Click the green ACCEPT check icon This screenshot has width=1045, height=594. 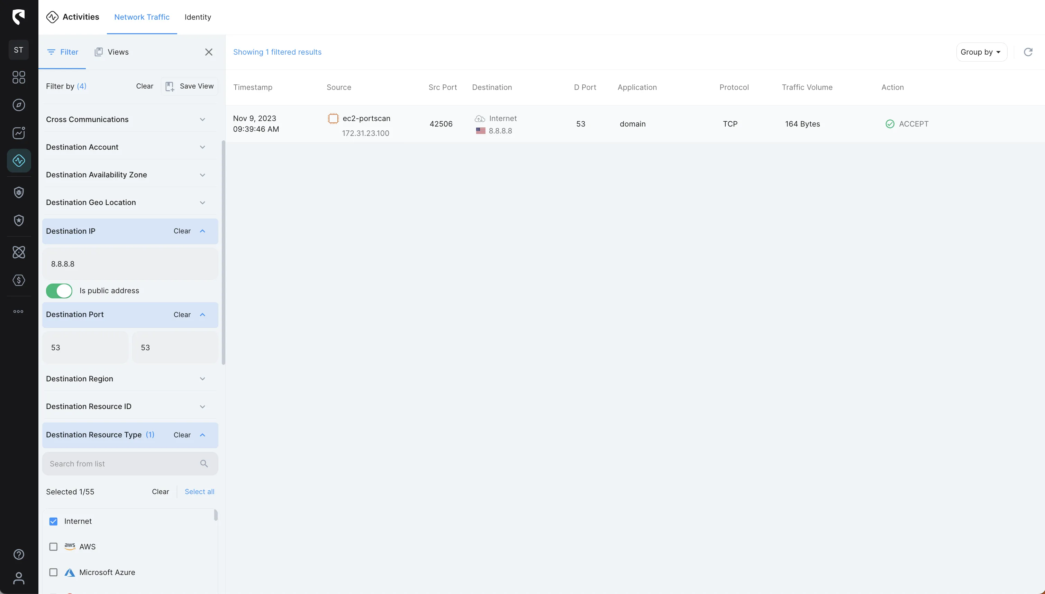pos(890,124)
